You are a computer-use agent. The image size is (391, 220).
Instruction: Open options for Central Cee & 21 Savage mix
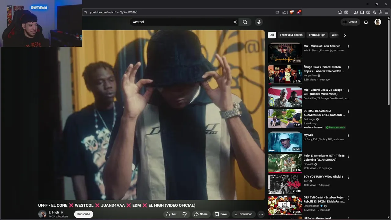coord(348,90)
